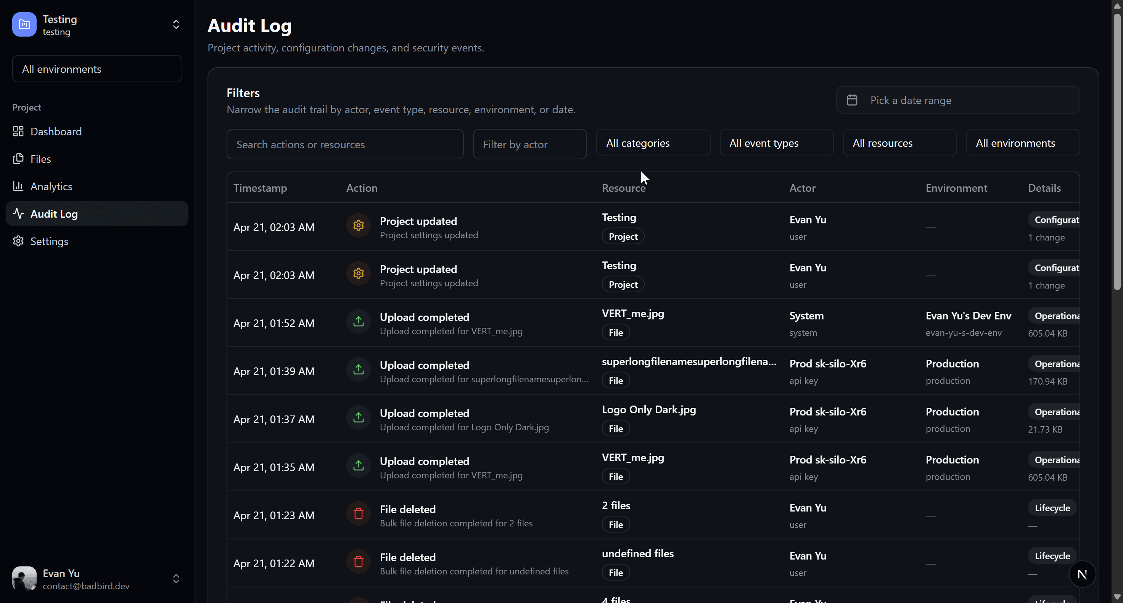
Task: Open Analytics section
Action: 97,186
